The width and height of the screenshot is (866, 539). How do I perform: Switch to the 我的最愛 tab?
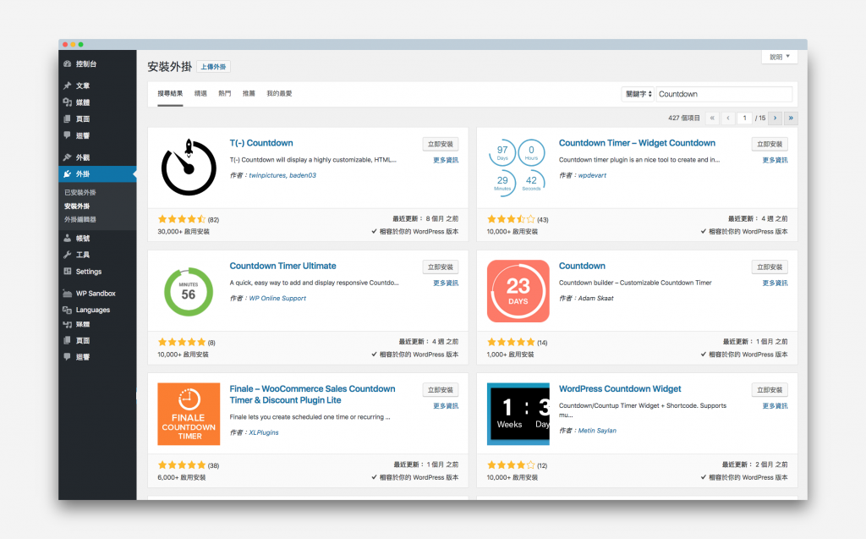pos(279,93)
